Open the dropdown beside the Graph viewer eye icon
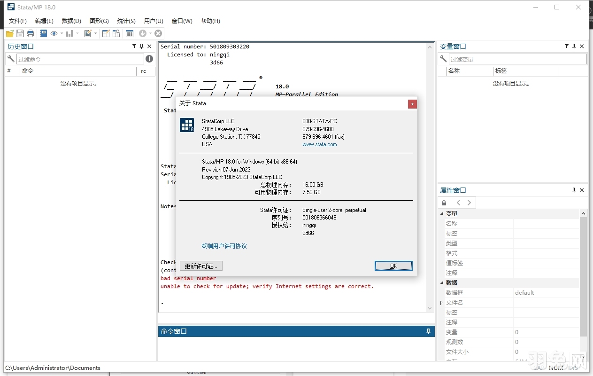Screen dimensions: 593x376 click(62, 33)
